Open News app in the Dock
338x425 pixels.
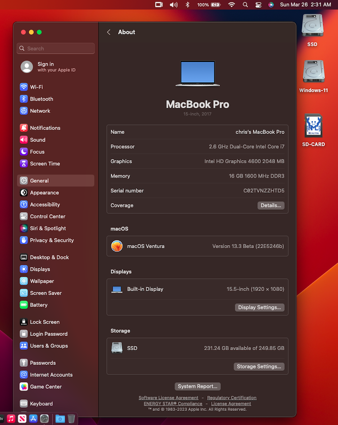(x=22, y=419)
